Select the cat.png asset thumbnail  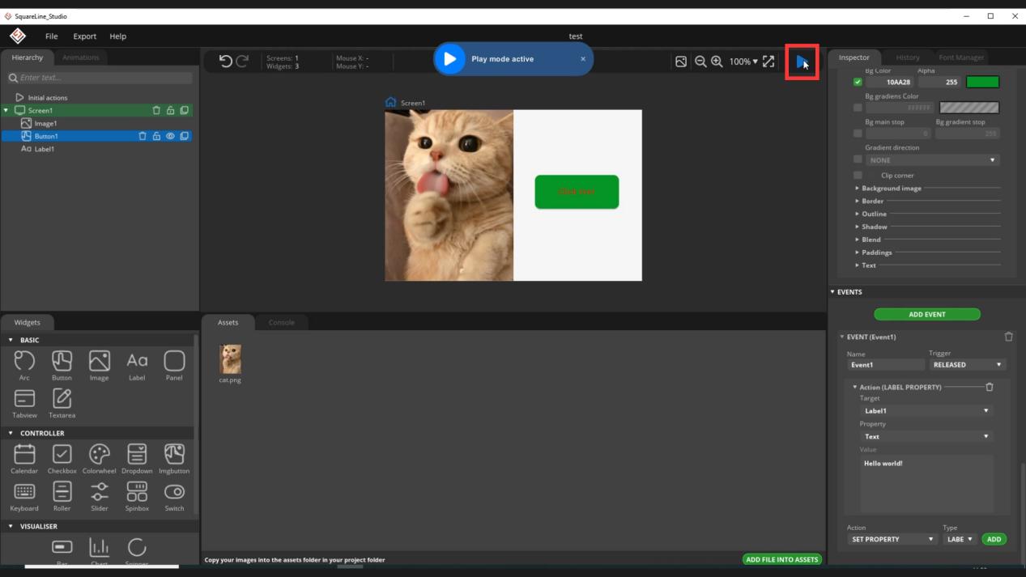230,359
